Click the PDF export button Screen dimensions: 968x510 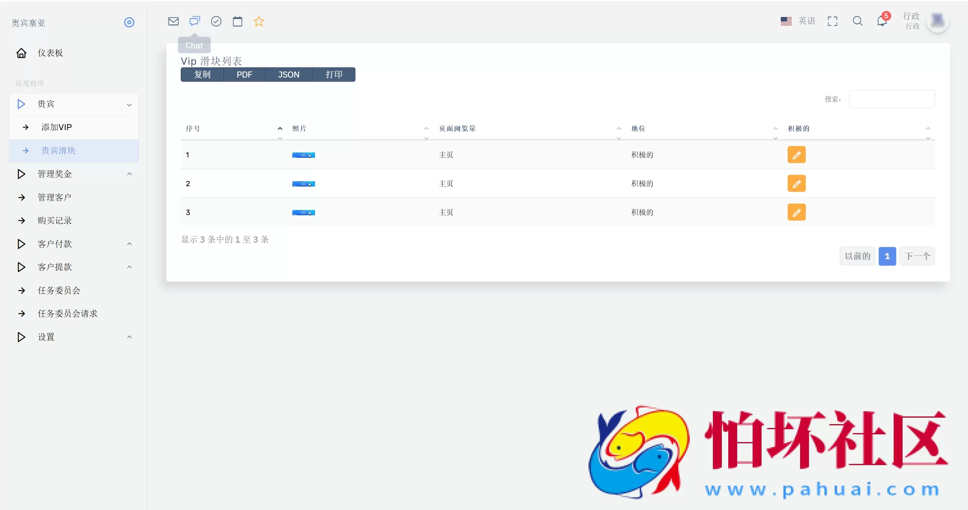[244, 75]
